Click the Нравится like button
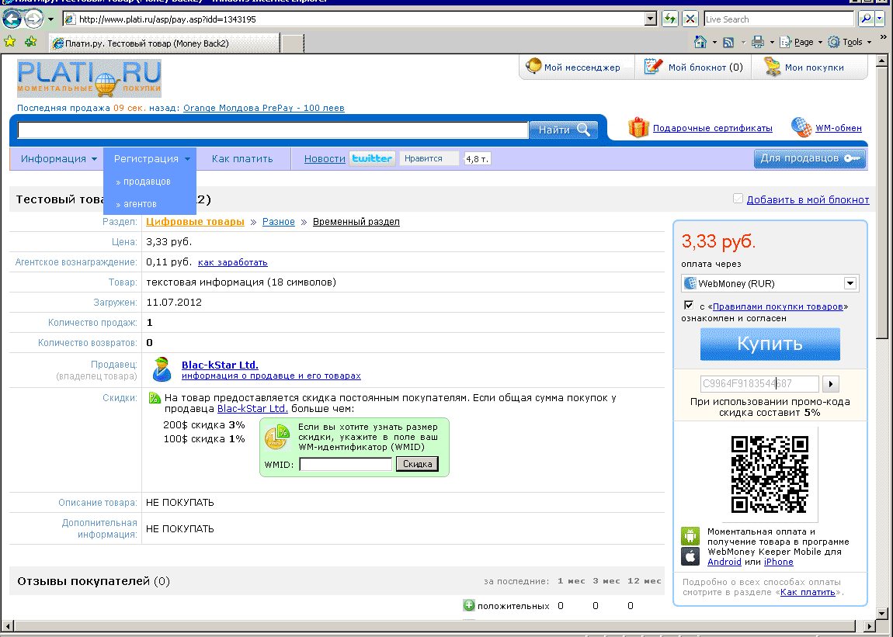The image size is (893, 637). click(429, 158)
